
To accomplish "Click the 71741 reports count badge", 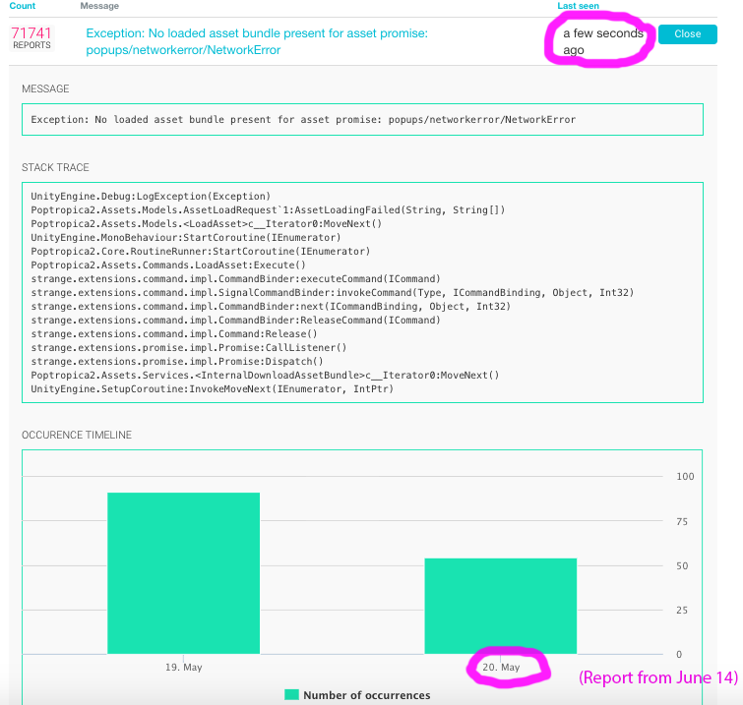I will pos(31,37).
